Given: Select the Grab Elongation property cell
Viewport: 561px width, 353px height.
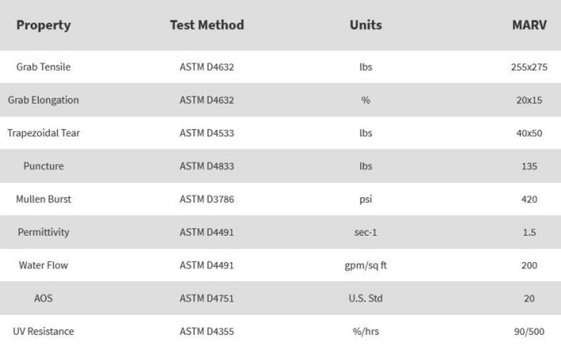Looking at the screenshot, I should [43, 100].
